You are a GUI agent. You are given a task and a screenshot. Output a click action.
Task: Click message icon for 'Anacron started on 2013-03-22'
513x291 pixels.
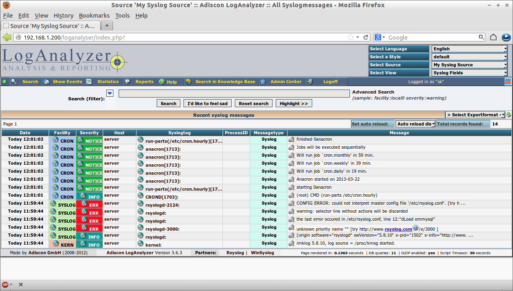point(291,179)
